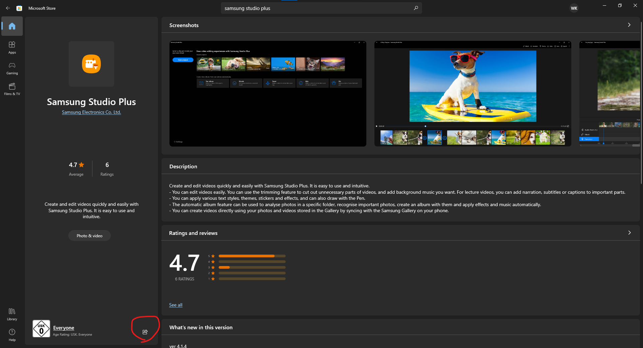The height and width of the screenshot is (348, 643).
Task: Click the Screenshots section heading
Action: point(184,25)
